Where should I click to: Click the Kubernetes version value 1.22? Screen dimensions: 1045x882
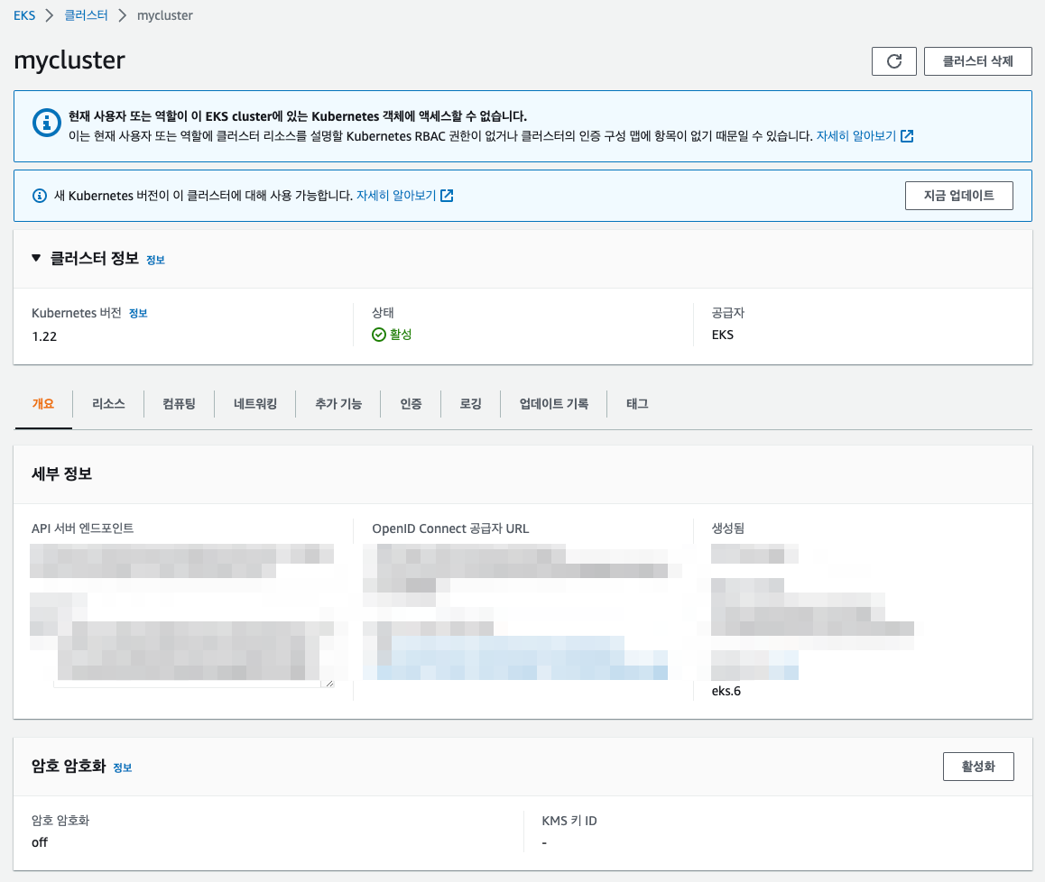pos(44,336)
